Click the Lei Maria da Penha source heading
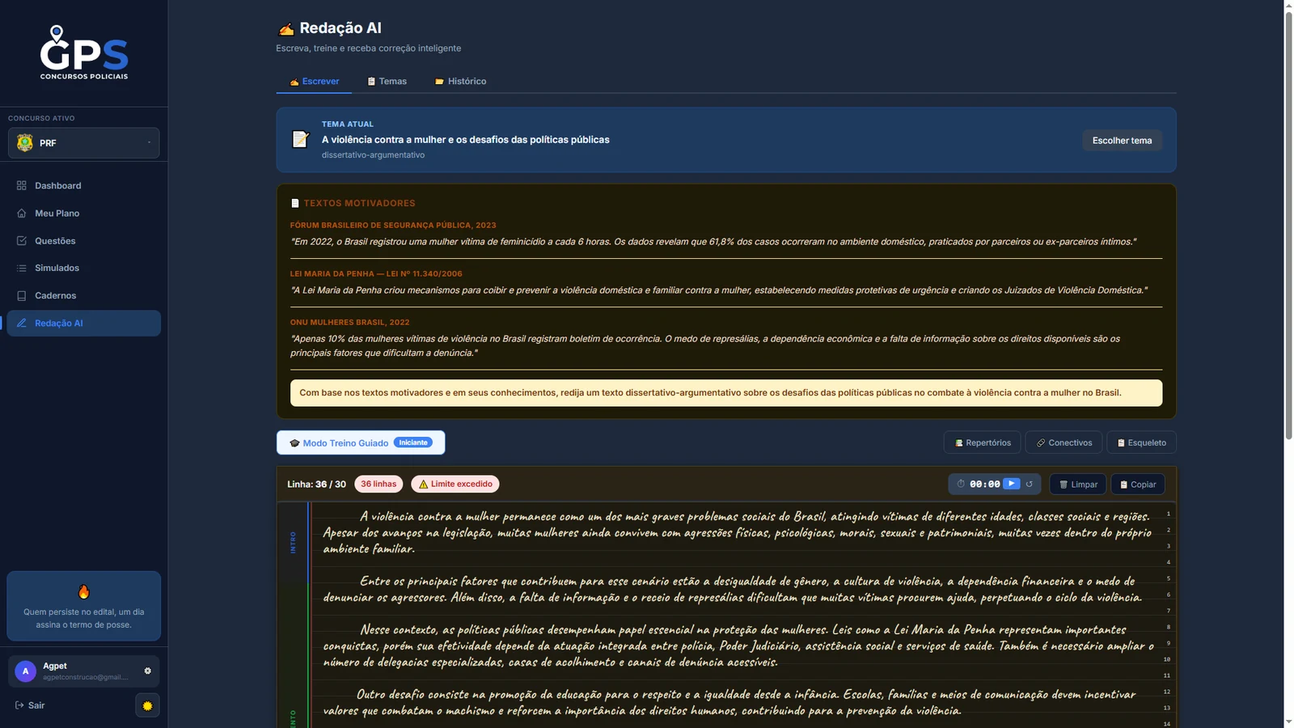Viewport: 1294px width, 728px height. pyautogui.click(x=376, y=274)
